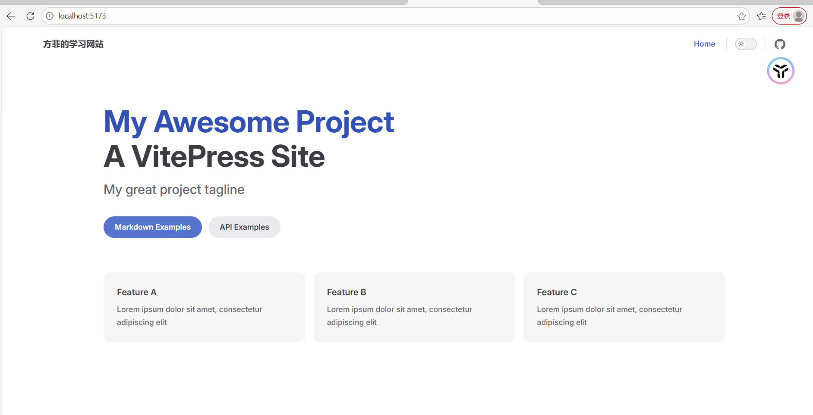Image resolution: width=813 pixels, height=415 pixels.
Task: Select the Feature B card
Action: point(414,307)
